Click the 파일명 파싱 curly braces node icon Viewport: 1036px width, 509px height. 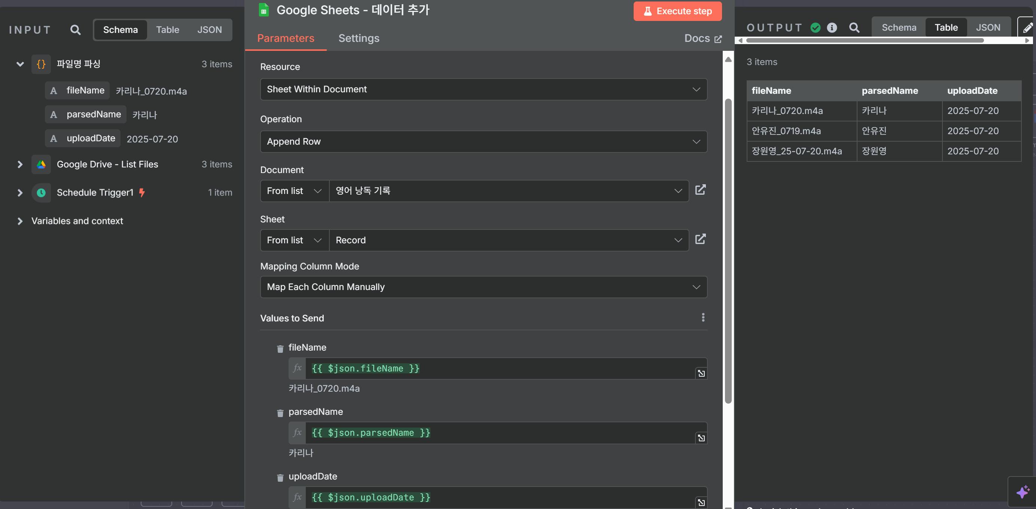pos(41,64)
